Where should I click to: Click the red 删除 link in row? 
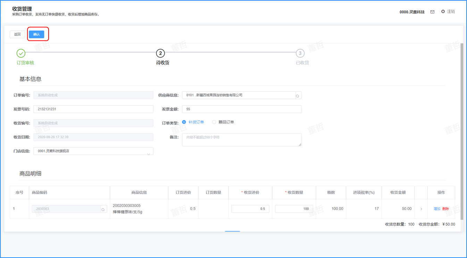pos(445,209)
